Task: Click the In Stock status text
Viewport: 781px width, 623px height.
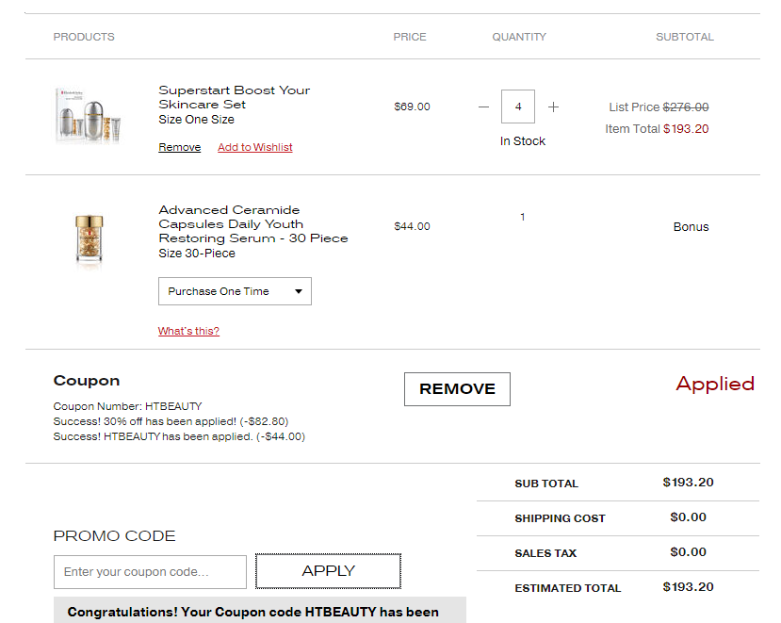Action: tap(523, 141)
